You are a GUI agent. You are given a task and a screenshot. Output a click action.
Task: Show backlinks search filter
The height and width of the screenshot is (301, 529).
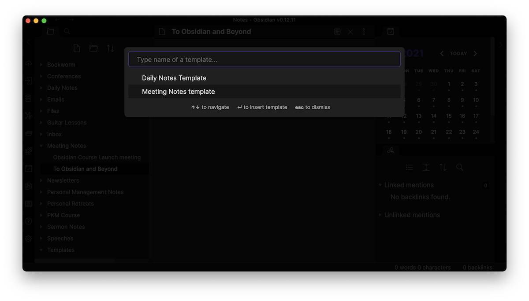pos(460,167)
